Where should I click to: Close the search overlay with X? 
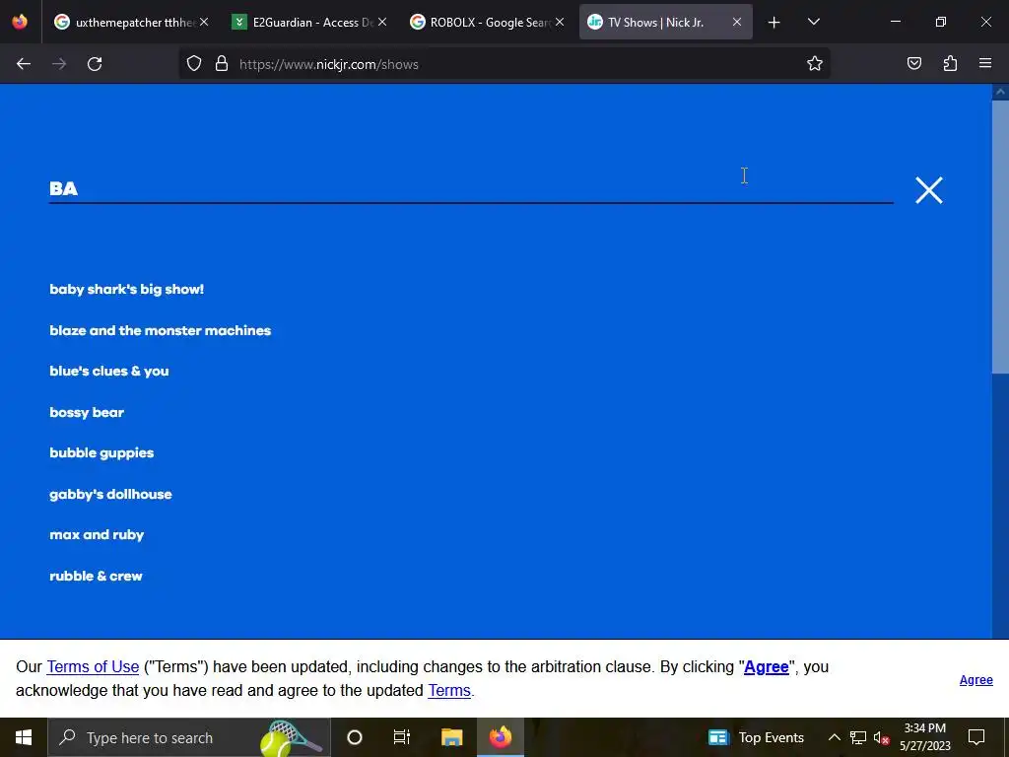(x=929, y=190)
